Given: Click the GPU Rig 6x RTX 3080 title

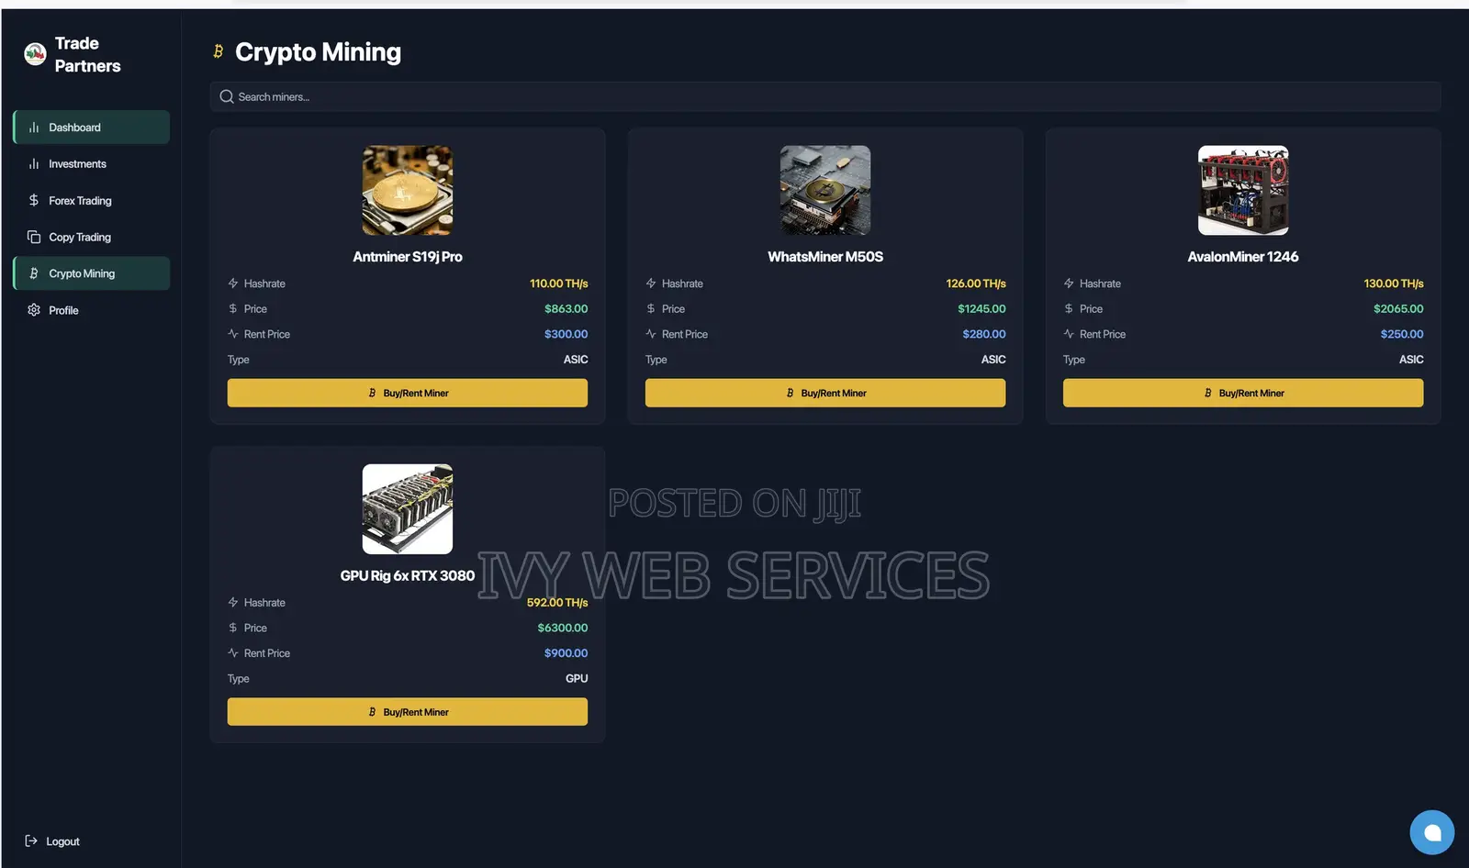Looking at the screenshot, I should (x=408, y=576).
